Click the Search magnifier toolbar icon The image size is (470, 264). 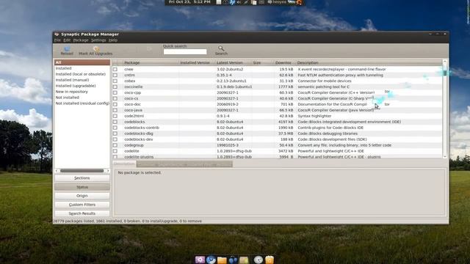tap(221, 48)
